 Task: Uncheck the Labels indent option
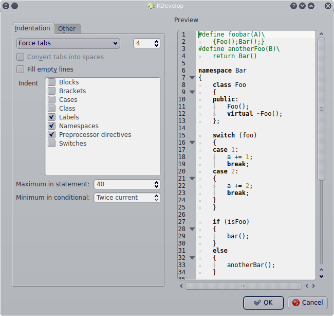pos(52,117)
